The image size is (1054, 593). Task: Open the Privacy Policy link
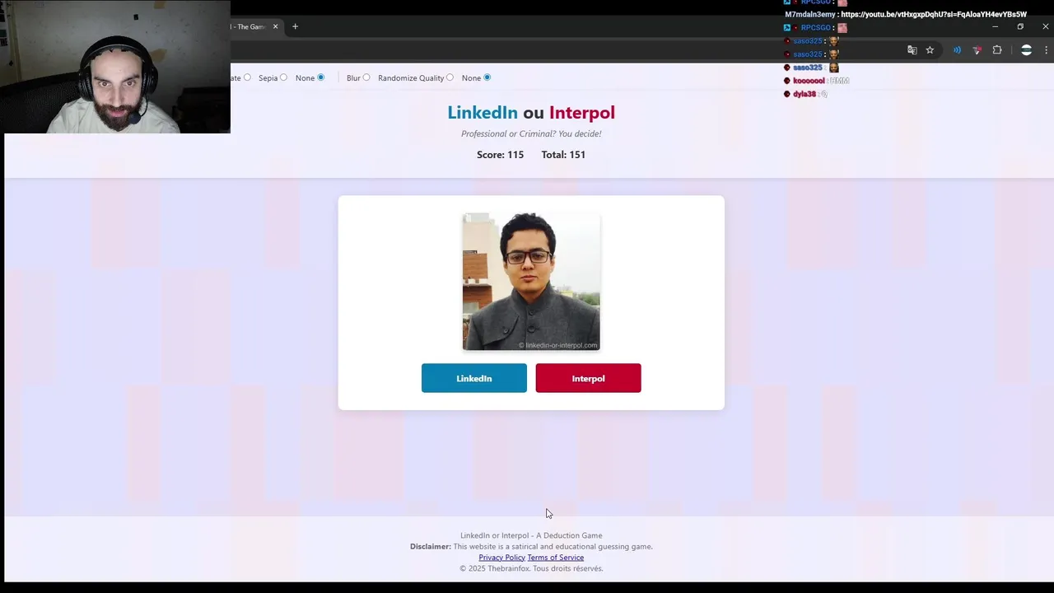tap(501, 558)
